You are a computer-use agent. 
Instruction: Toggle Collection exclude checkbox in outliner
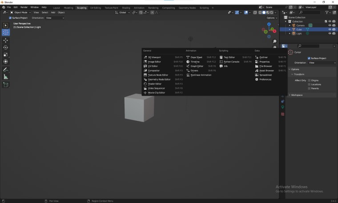tap(326, 21)
